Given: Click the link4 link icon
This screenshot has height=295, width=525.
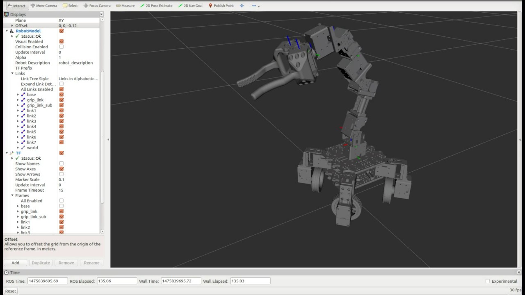Looking at the screenshot, I should (23, 127).
